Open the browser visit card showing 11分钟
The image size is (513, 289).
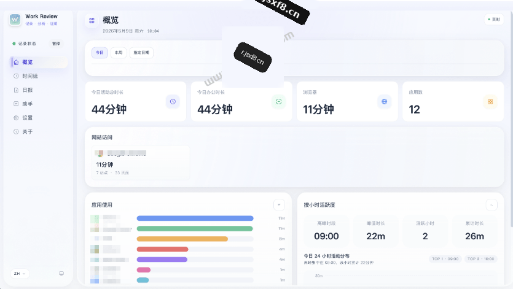click(141, 163)
